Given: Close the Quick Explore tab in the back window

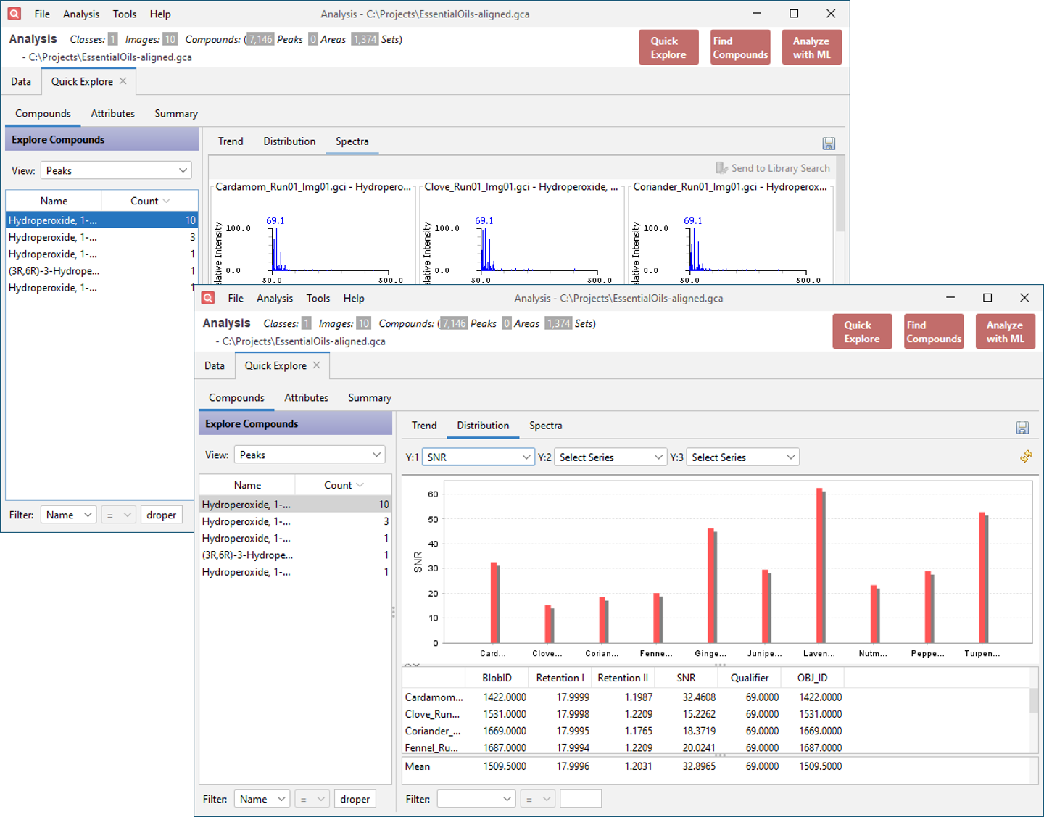Looking at the screenshot, I should [123, 81].
